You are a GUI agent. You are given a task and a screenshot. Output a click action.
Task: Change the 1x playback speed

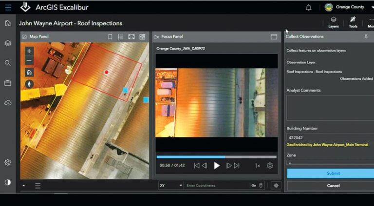[257, 166]
